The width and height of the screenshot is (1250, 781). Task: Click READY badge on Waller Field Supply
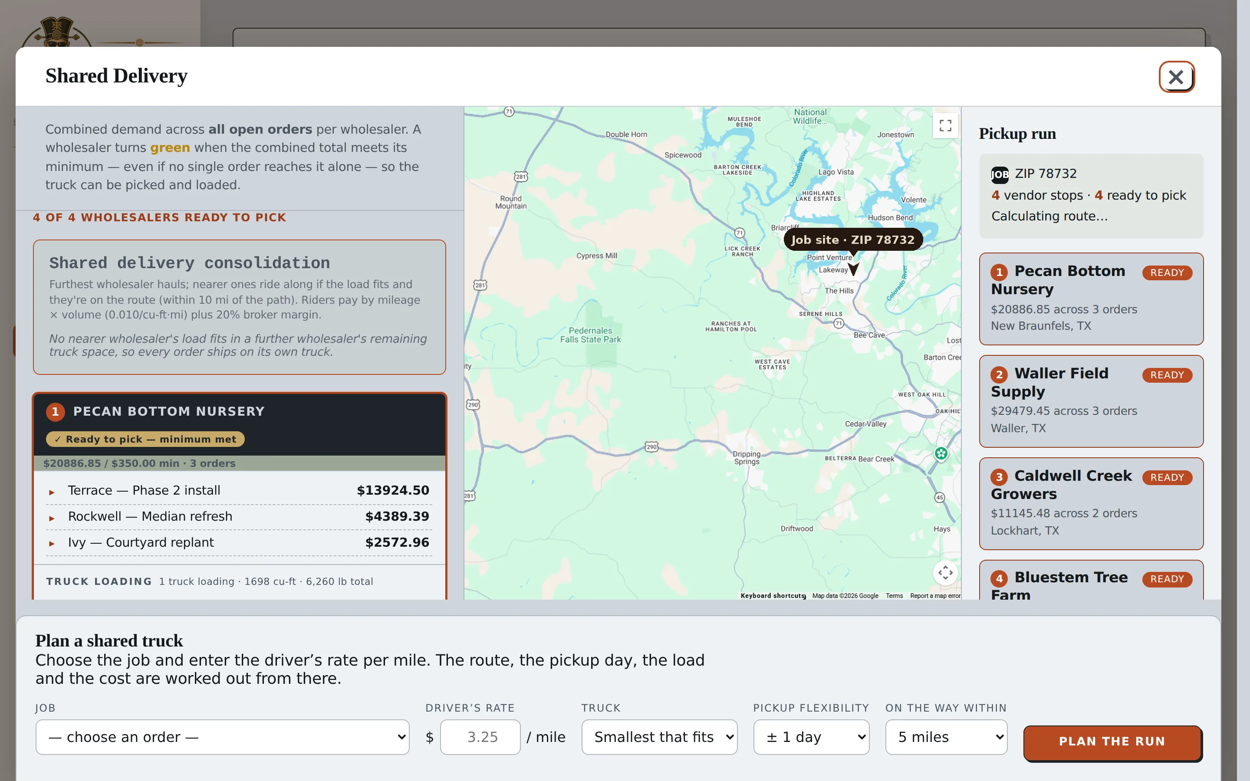tap(1167, 375)
